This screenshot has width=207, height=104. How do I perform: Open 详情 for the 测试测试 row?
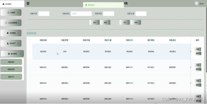coord(198,49)
